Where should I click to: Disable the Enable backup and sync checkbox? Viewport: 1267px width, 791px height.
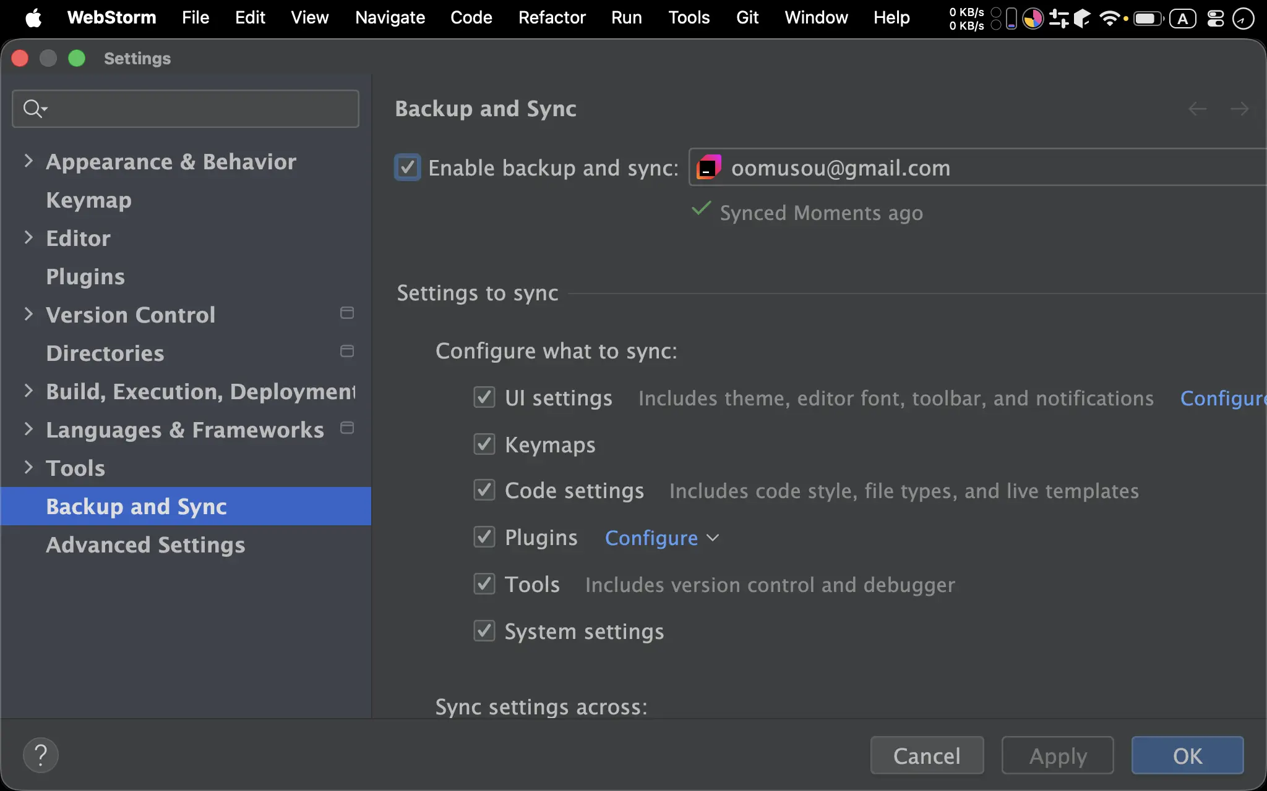tap(408, 167)
